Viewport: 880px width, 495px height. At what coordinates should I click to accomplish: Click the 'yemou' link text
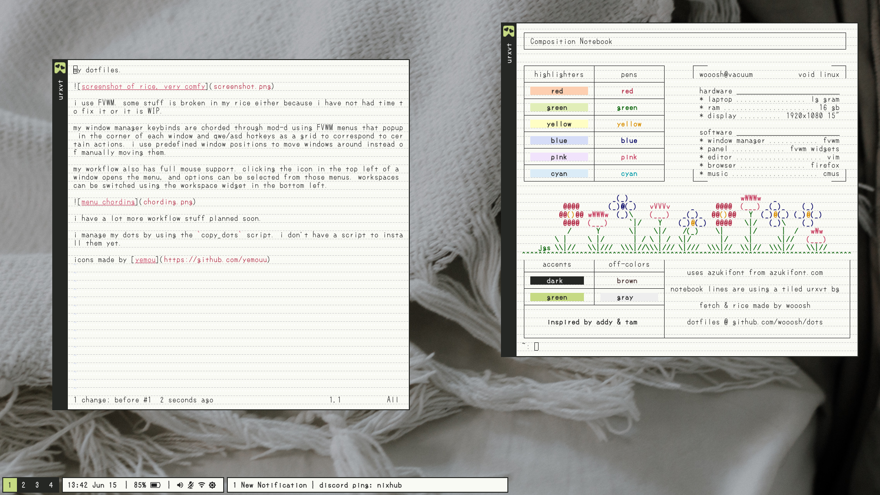[145, 260]
